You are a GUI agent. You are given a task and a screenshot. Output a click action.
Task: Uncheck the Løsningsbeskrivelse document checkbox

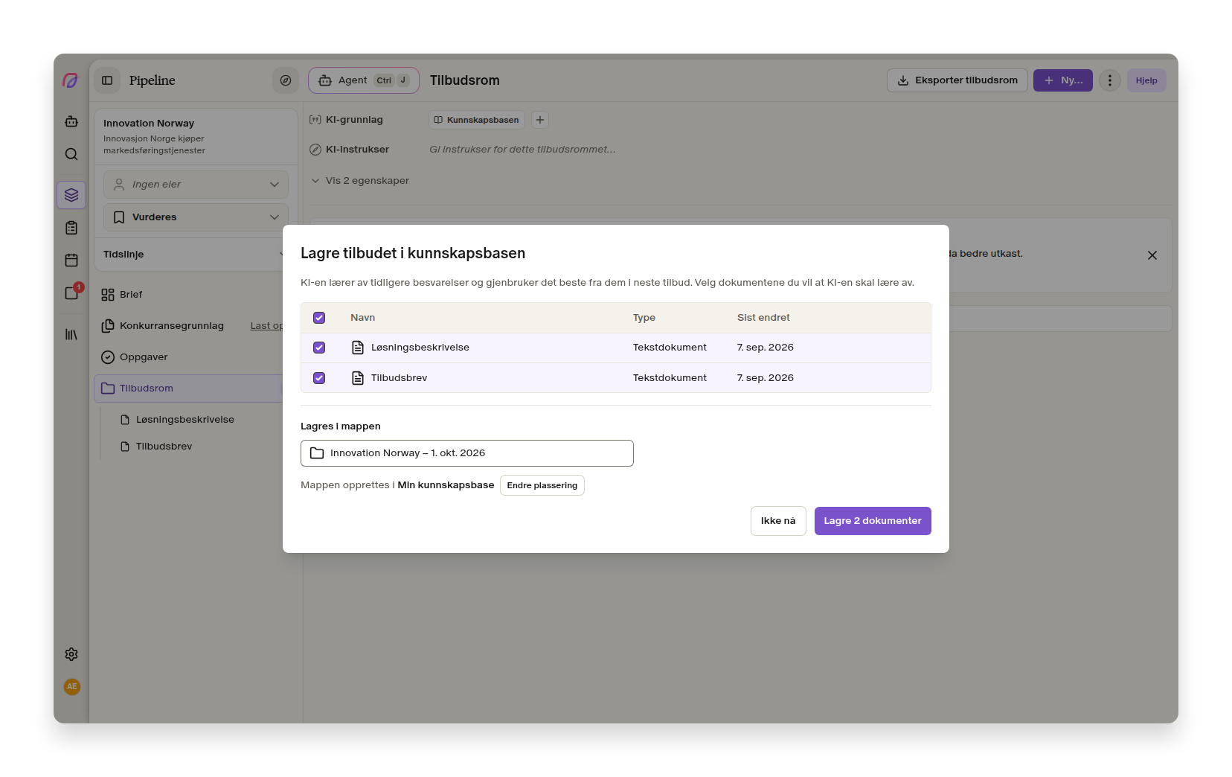coord(319,348)
